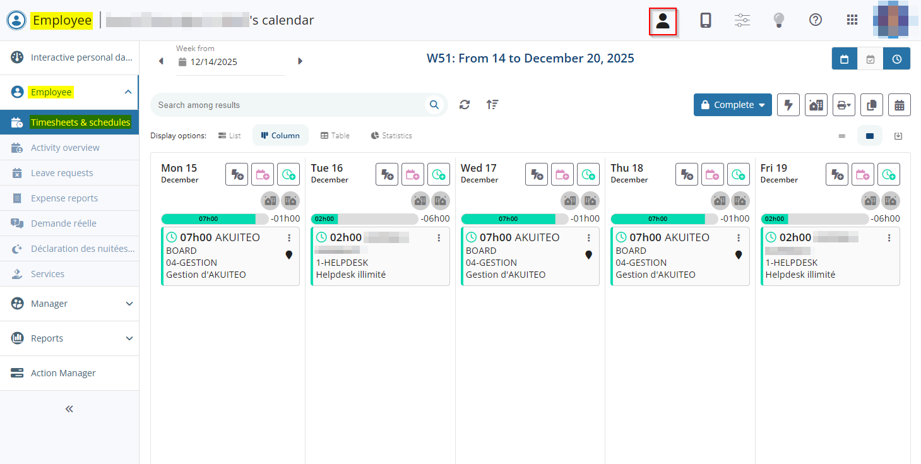Open the help question mark icon
Viewport: 921px width, 464px height.
816,20
